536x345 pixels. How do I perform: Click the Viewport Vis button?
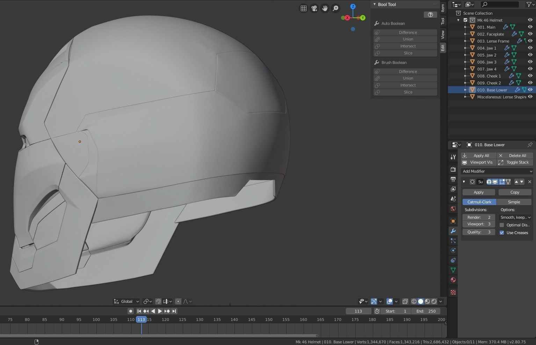pos(479,162)
